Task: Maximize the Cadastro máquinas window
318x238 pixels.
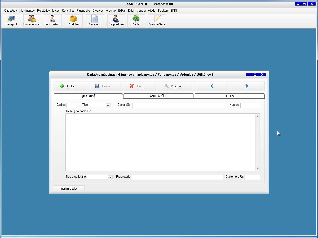Action: pyautogui.click(x=255, y=75)
